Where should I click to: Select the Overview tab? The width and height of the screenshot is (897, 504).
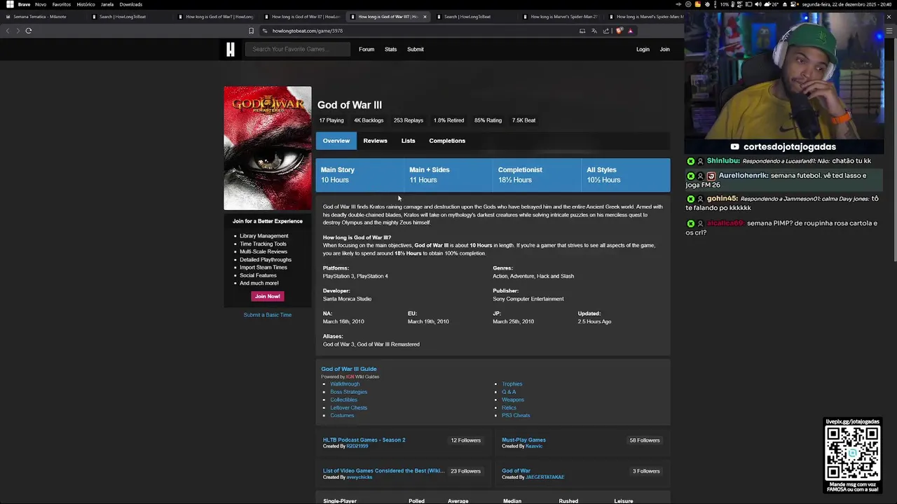coord(336,141)
